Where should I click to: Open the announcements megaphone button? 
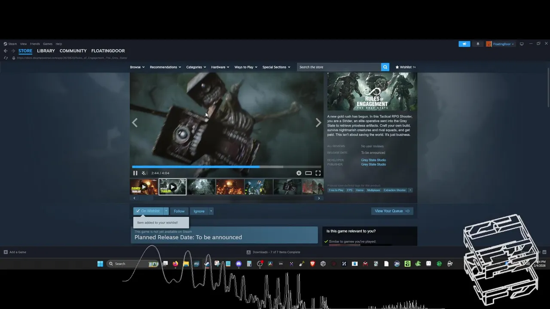[464, 44]
